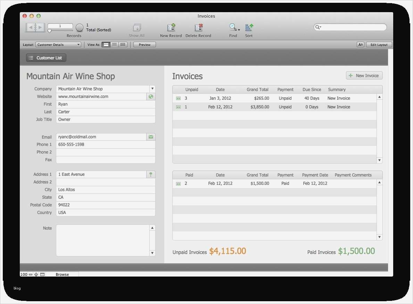Open website globe icon beside URL
Screen dimensions: 413x304
(x=151, y=97)
